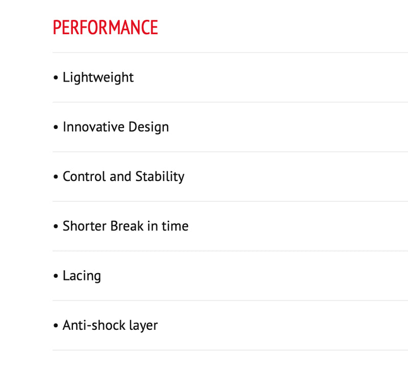
Task: Click the bullet point before Lightweight
Action: [x=56, y=78]
